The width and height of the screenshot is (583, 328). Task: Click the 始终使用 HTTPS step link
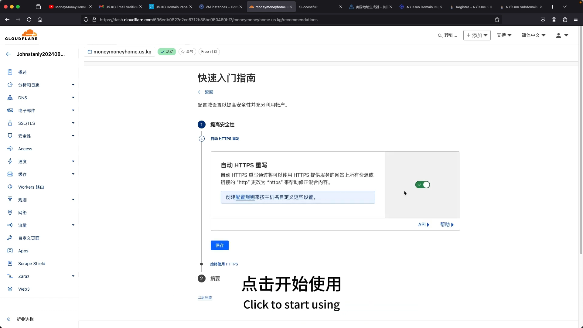click(x=224, y=264)
